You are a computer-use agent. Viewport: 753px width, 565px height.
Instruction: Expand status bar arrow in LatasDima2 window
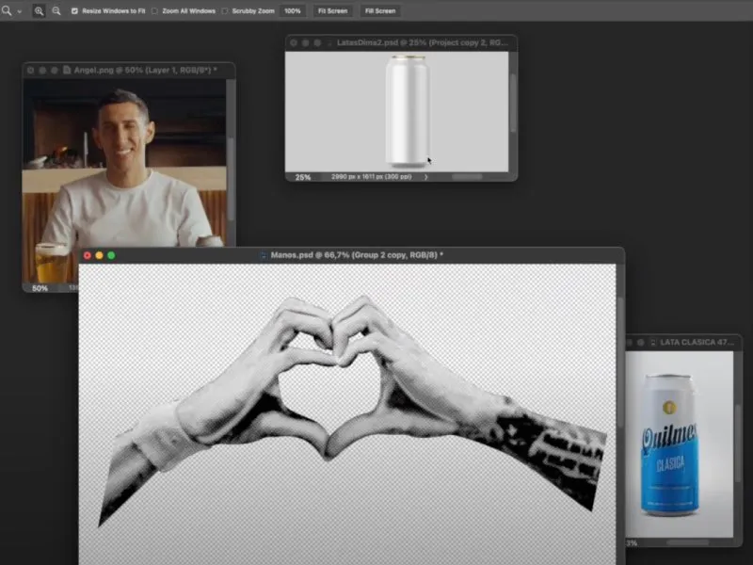tap(426, 176)
